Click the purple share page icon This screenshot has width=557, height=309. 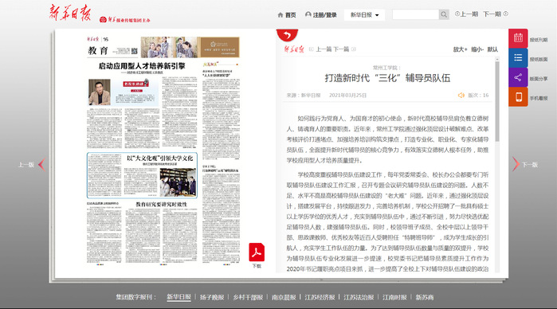[518, 77]
